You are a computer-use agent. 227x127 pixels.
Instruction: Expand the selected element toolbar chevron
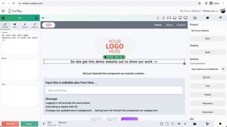110,57
